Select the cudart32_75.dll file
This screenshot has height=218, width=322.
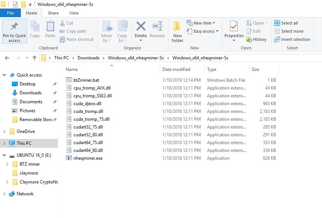tap(88, 127)
